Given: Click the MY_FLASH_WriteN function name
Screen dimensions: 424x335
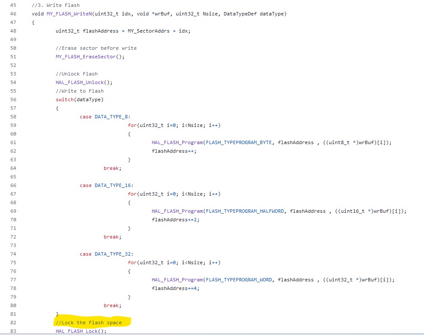Looking at the screenshot, I should [x=70, y=14].
